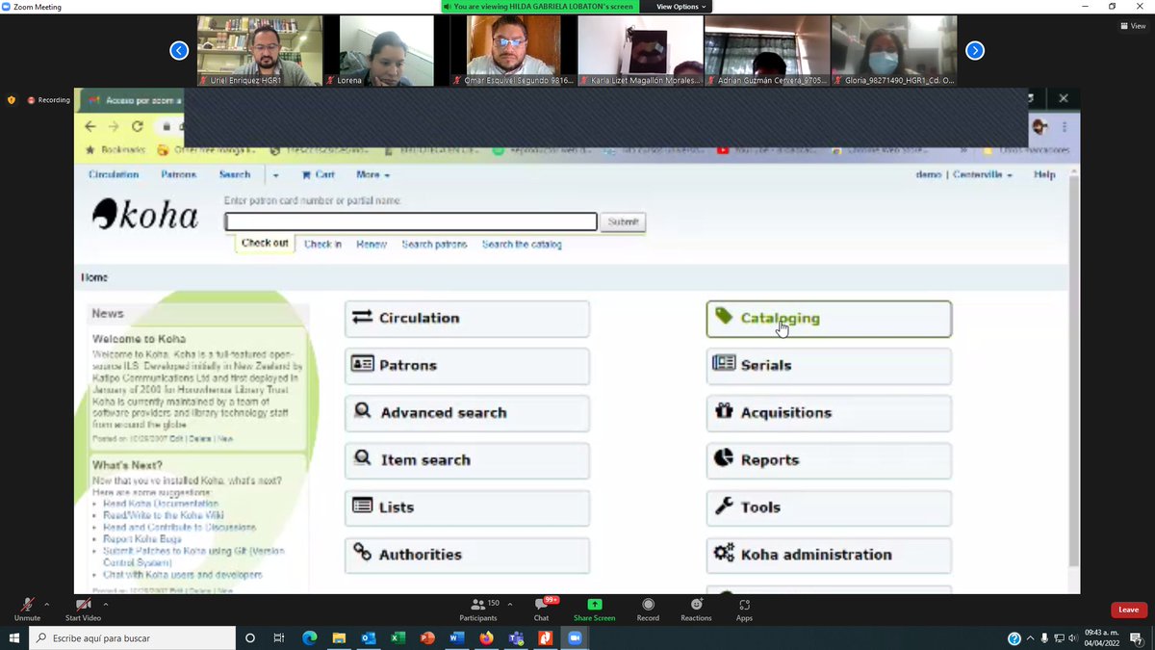Click the Circulation module button

point(467,318)
